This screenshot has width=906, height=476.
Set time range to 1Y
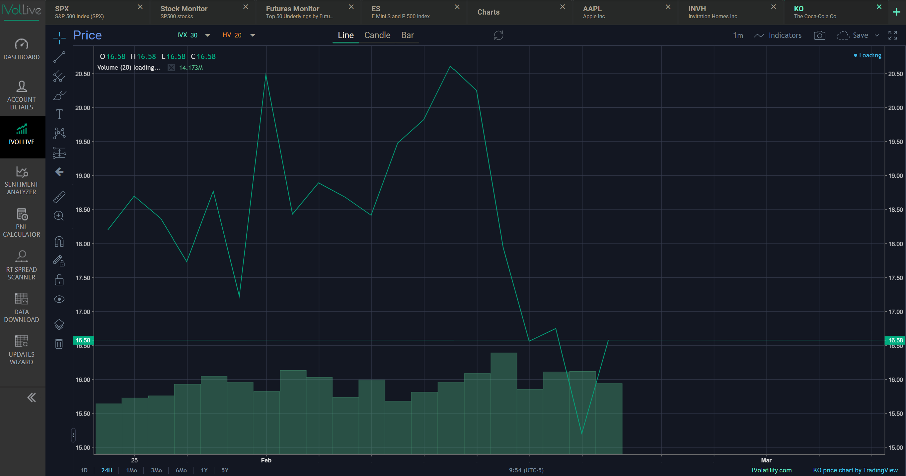(x=204, y=470)
